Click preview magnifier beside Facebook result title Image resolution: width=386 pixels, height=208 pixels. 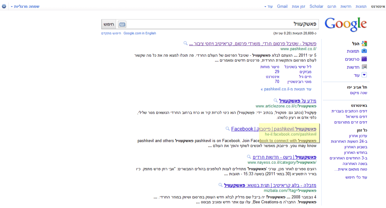click(x=227, y=128)
